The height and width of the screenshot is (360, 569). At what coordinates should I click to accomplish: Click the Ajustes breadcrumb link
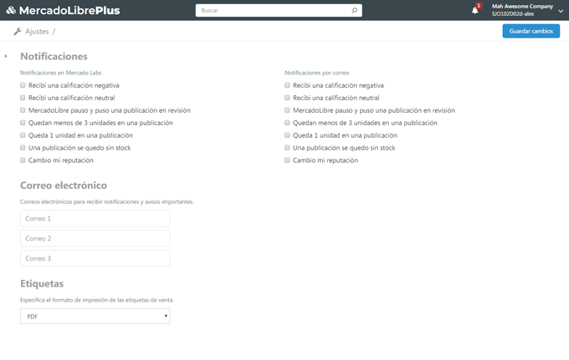pyautogui.click(x=37, y=31)
